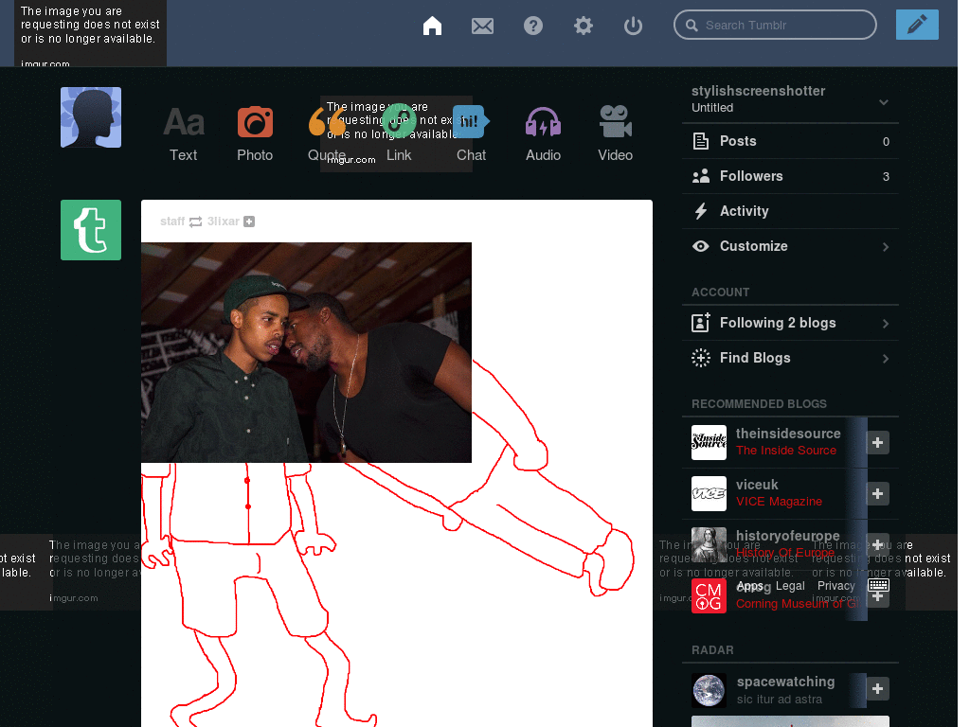This screenshot has width=970, height=727.
Task: Click the Followers count 3
Action: [886, 177]
